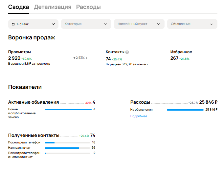Click the chevron arrow in Категория filter
Image resolution: width=223 pixels, height=171 pixels.
(x=106, y=24)
